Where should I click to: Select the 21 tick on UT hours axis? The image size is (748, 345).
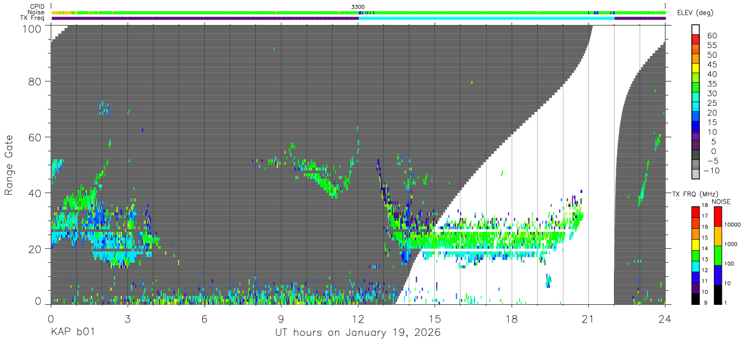point(588,319)
